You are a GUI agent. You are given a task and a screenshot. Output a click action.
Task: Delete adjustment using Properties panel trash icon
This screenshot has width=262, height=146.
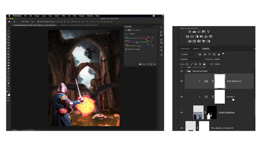pos(154,64)
